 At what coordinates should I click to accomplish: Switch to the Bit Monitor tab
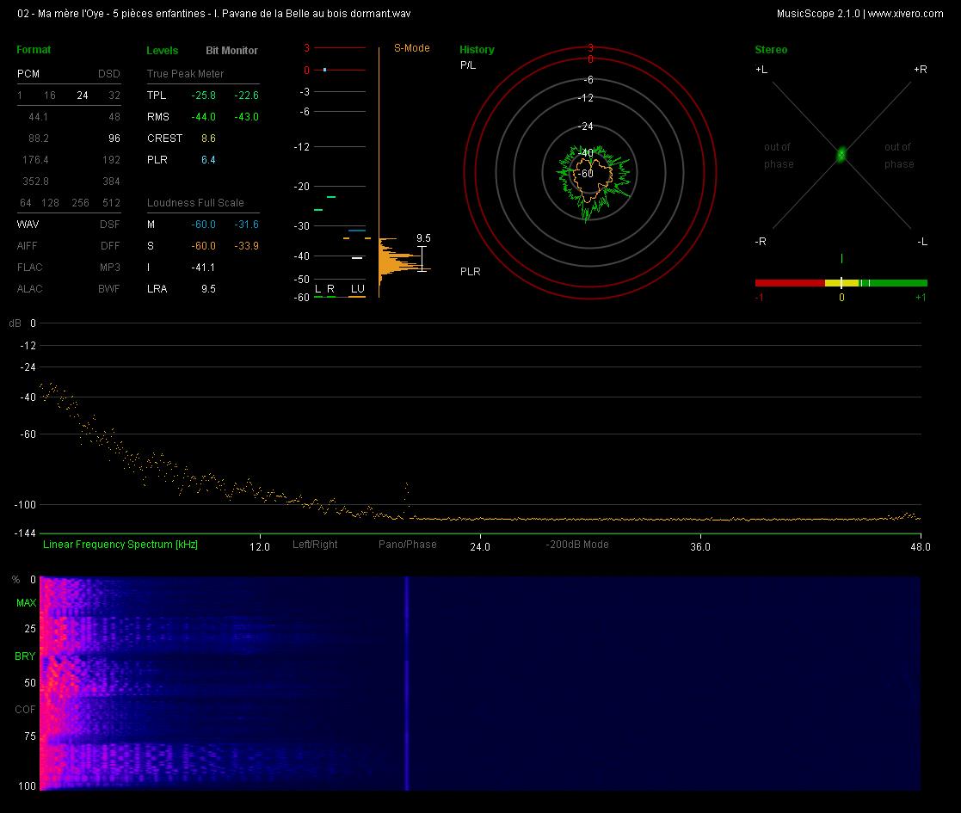pyautogui.click(x=231, y=50)
